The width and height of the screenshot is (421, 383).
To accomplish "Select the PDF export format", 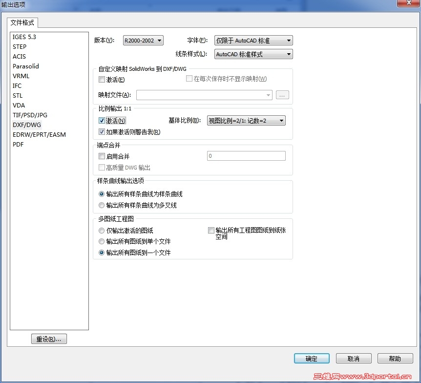I will point(18,144).
